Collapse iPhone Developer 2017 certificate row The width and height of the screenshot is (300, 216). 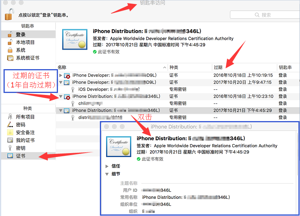click(x=61, y=82)
